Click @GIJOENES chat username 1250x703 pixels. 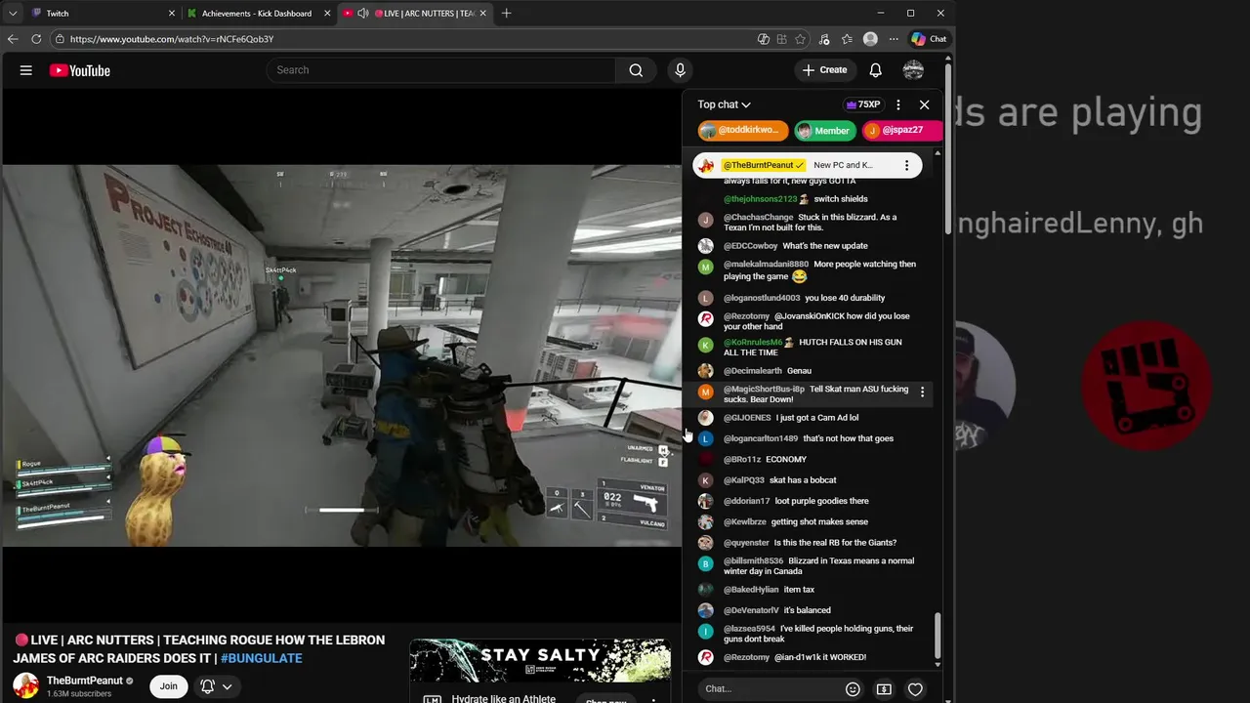click(747, 418)
